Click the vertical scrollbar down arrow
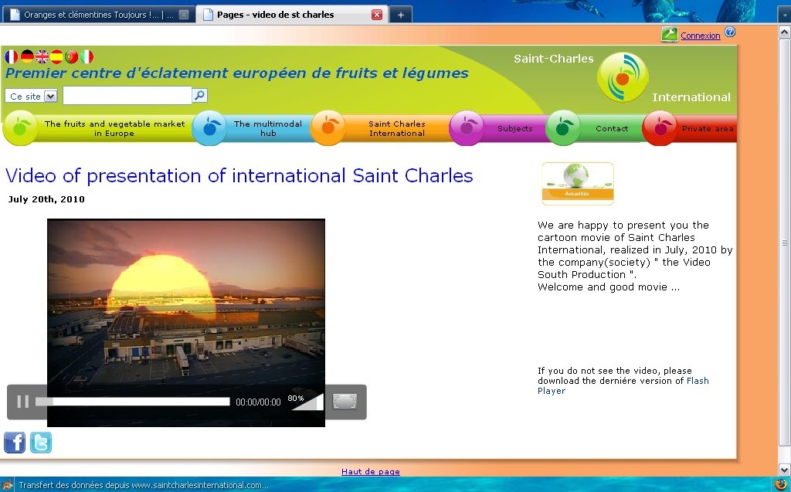The image size is (791, 492). (x=785, y=470)
